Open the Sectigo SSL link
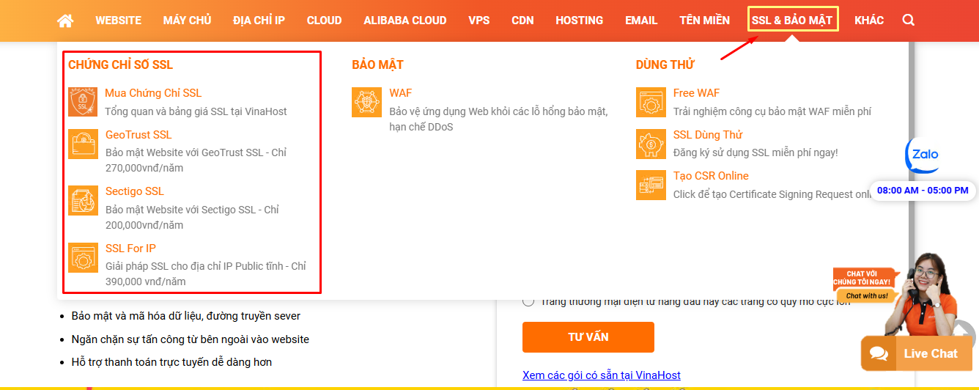 [x=135, y=191]
